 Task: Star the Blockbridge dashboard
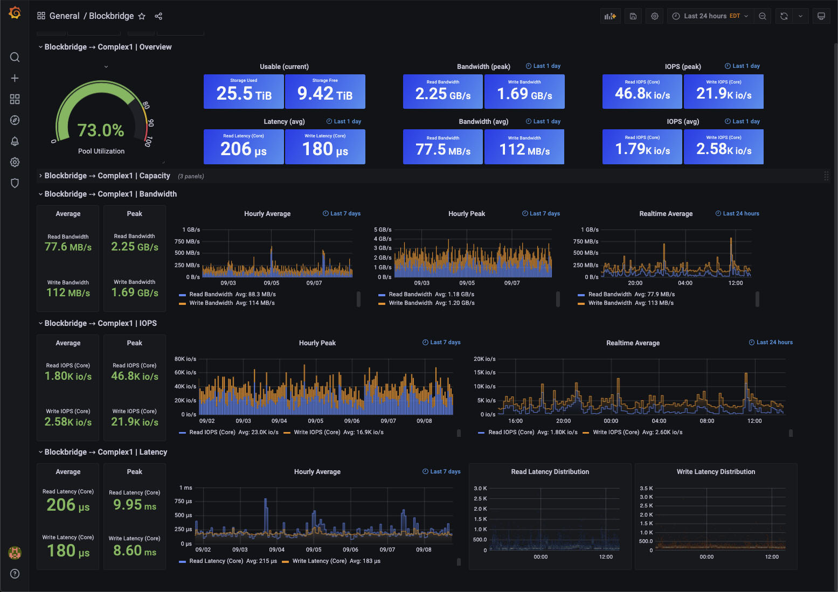coord(141,16)
